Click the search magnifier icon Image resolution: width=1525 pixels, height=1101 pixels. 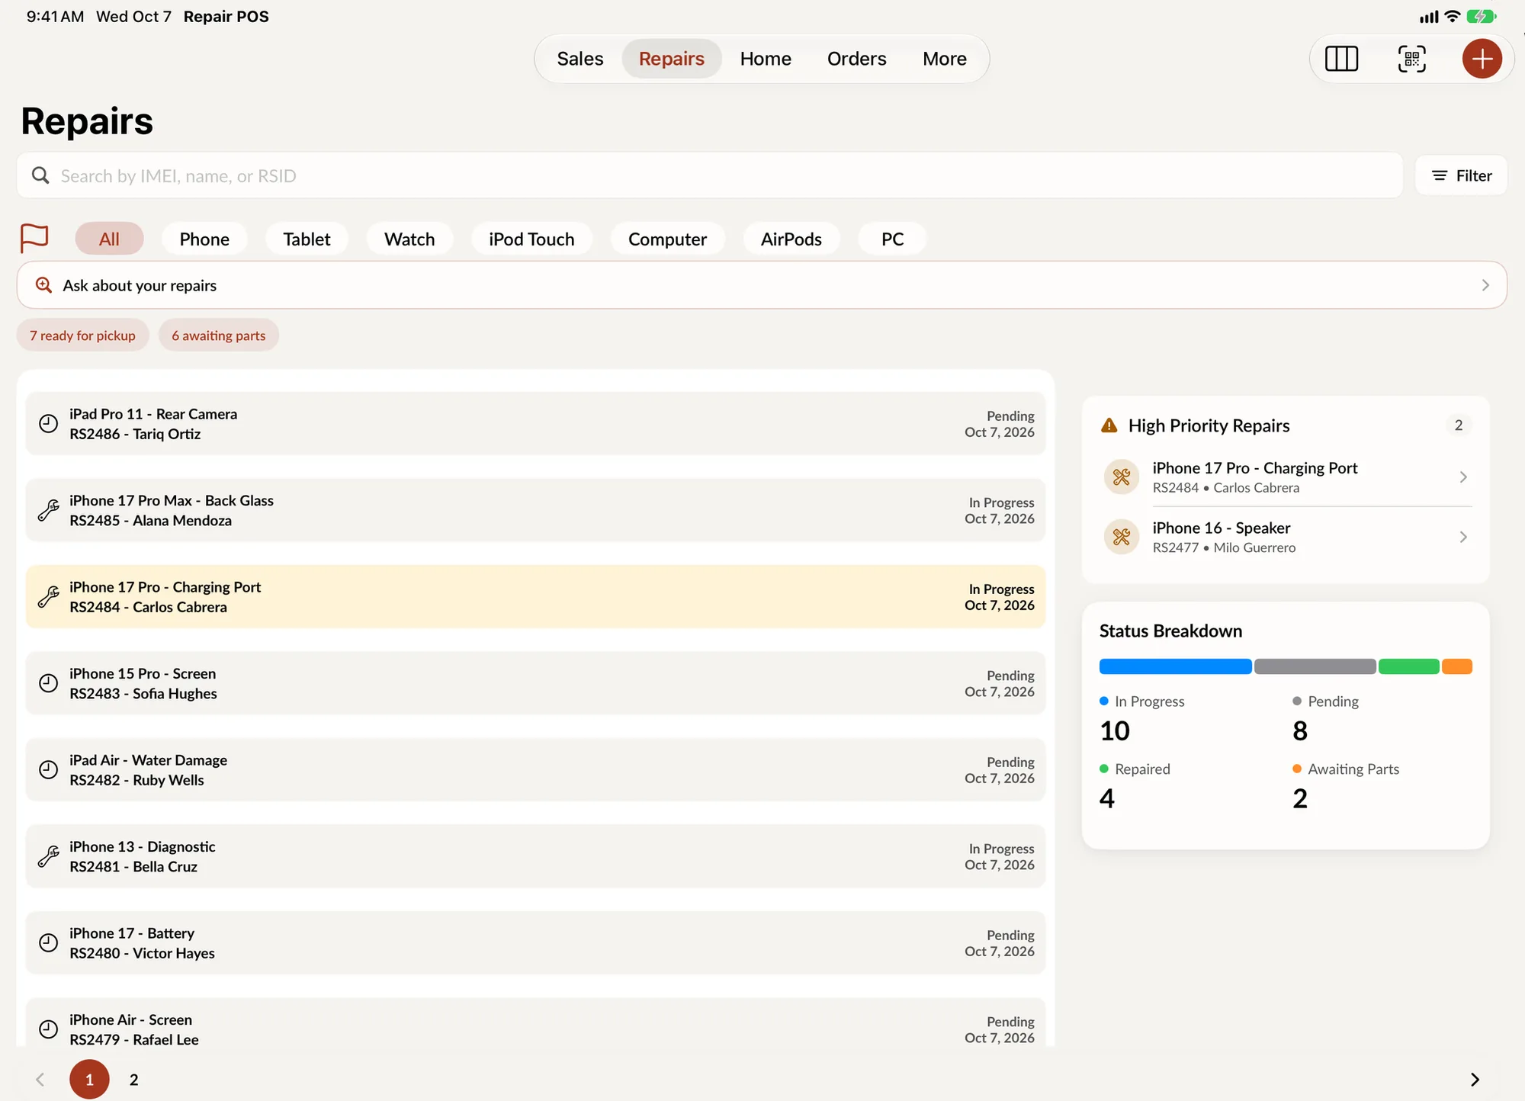40,176
